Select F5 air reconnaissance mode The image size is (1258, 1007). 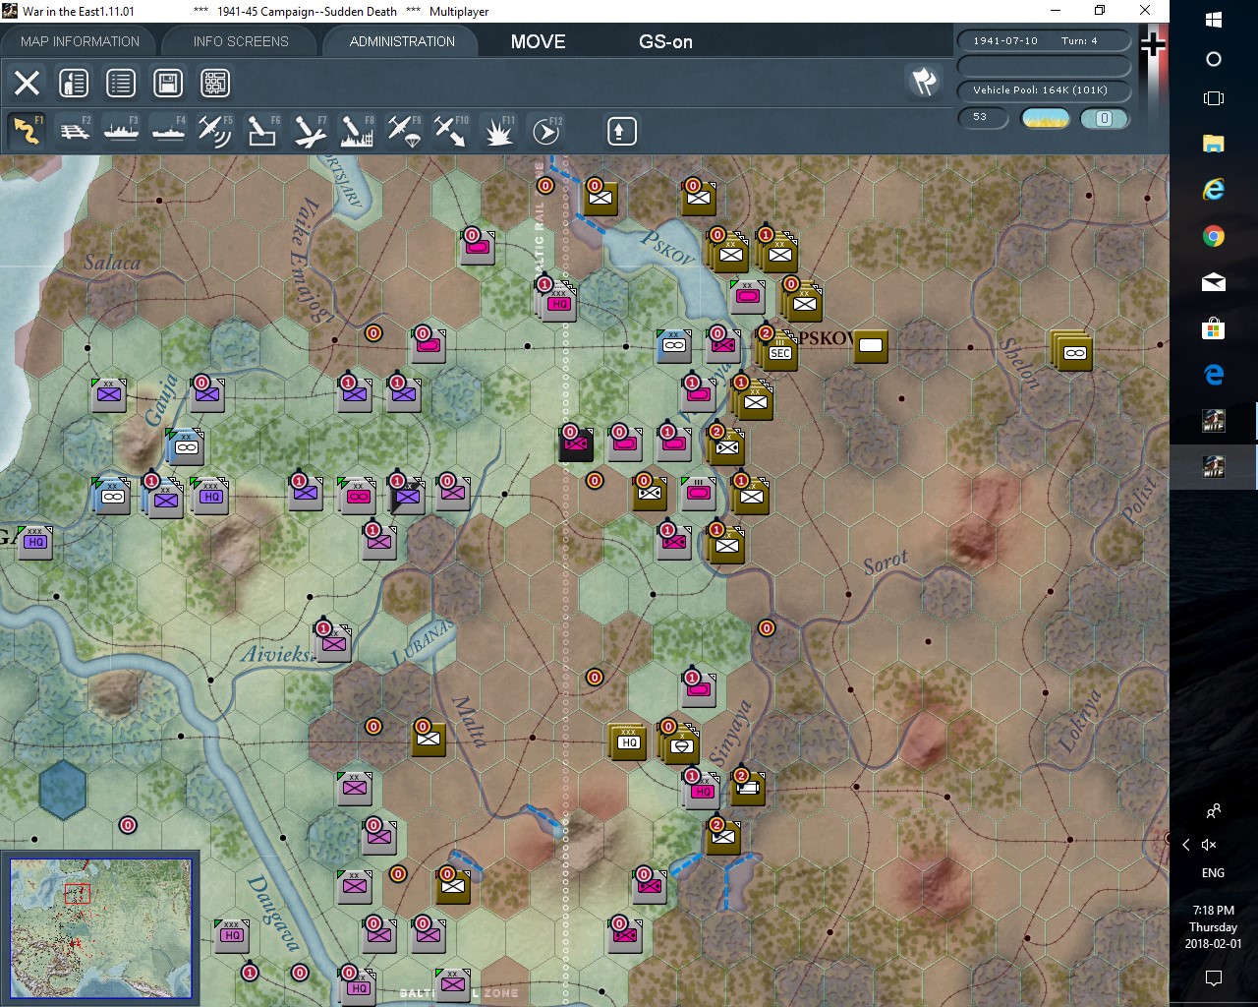tap(215, 131)
